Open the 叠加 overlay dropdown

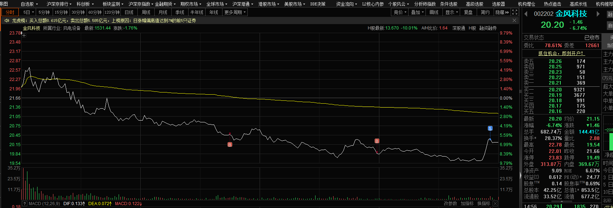[x=418, y=12]
